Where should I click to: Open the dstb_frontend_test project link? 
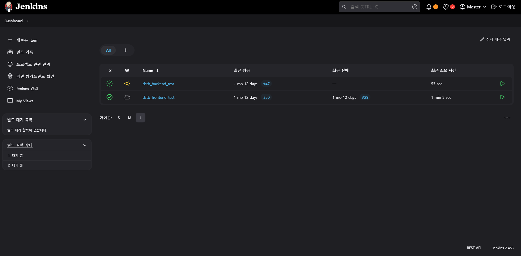[158, 97]
